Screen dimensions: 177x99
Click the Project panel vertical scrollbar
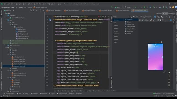tap(44, 44)
